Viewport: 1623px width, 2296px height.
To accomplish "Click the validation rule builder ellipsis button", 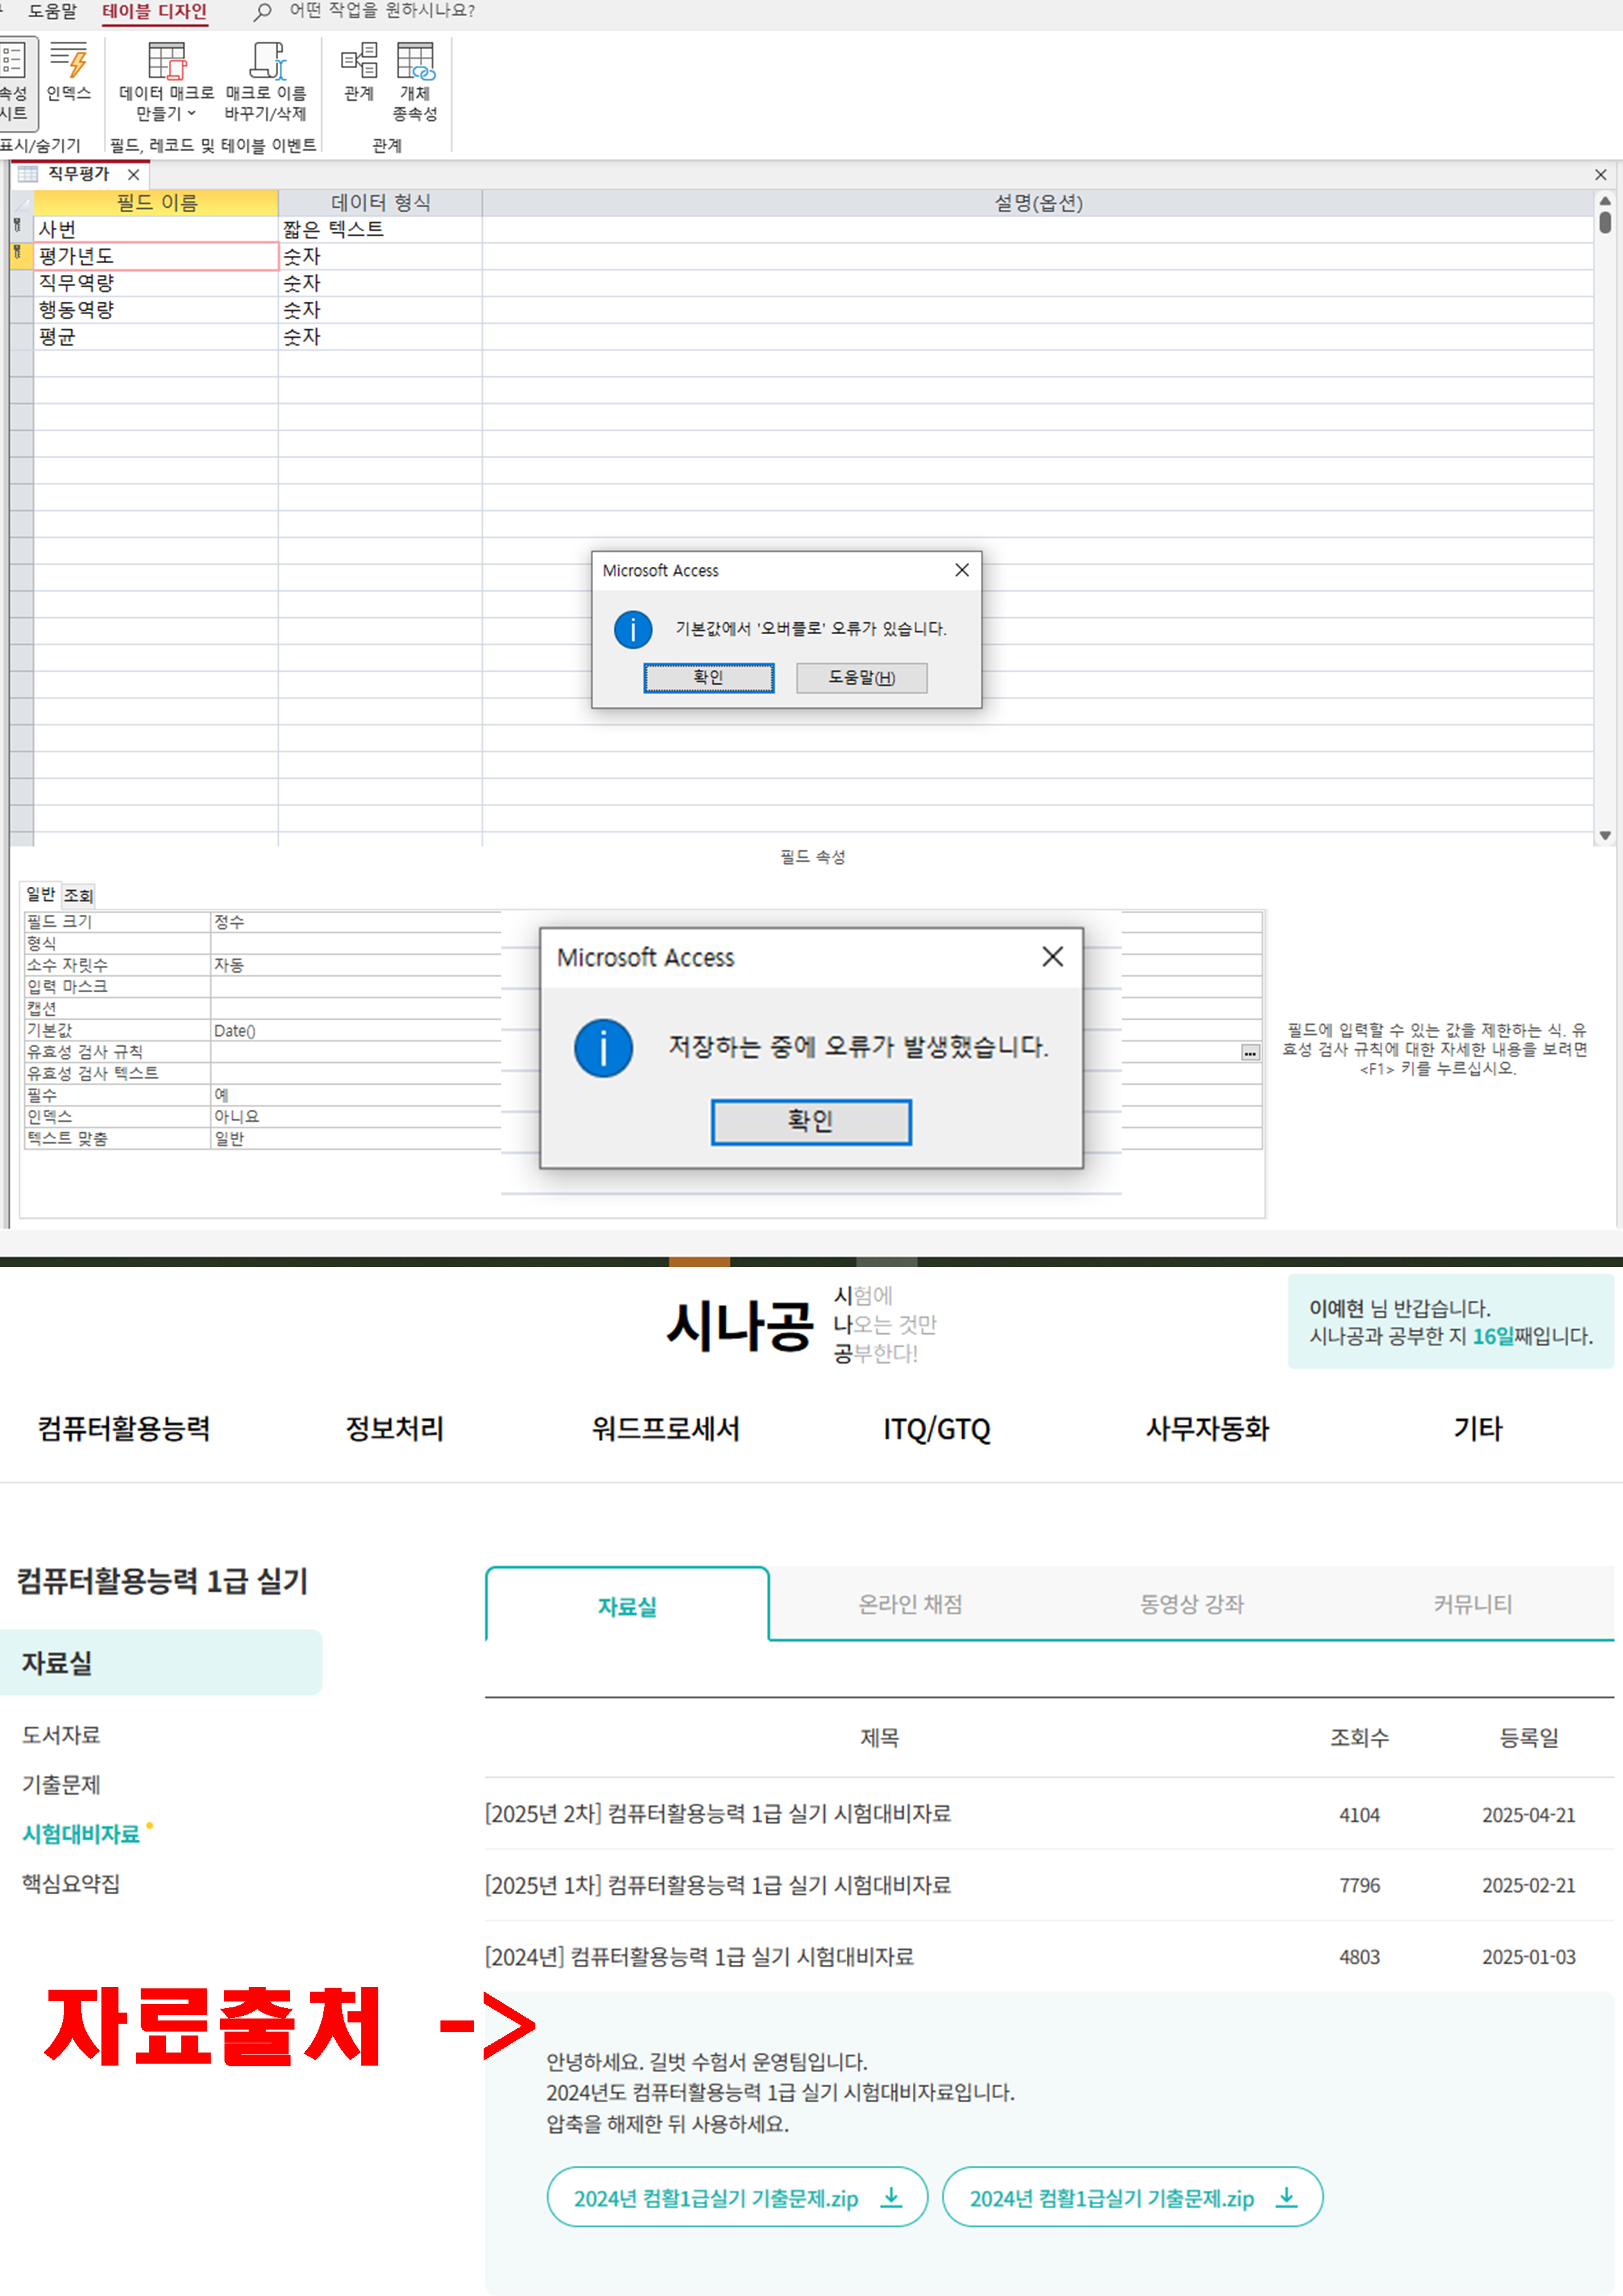I will click(x=1250, y=1052).
